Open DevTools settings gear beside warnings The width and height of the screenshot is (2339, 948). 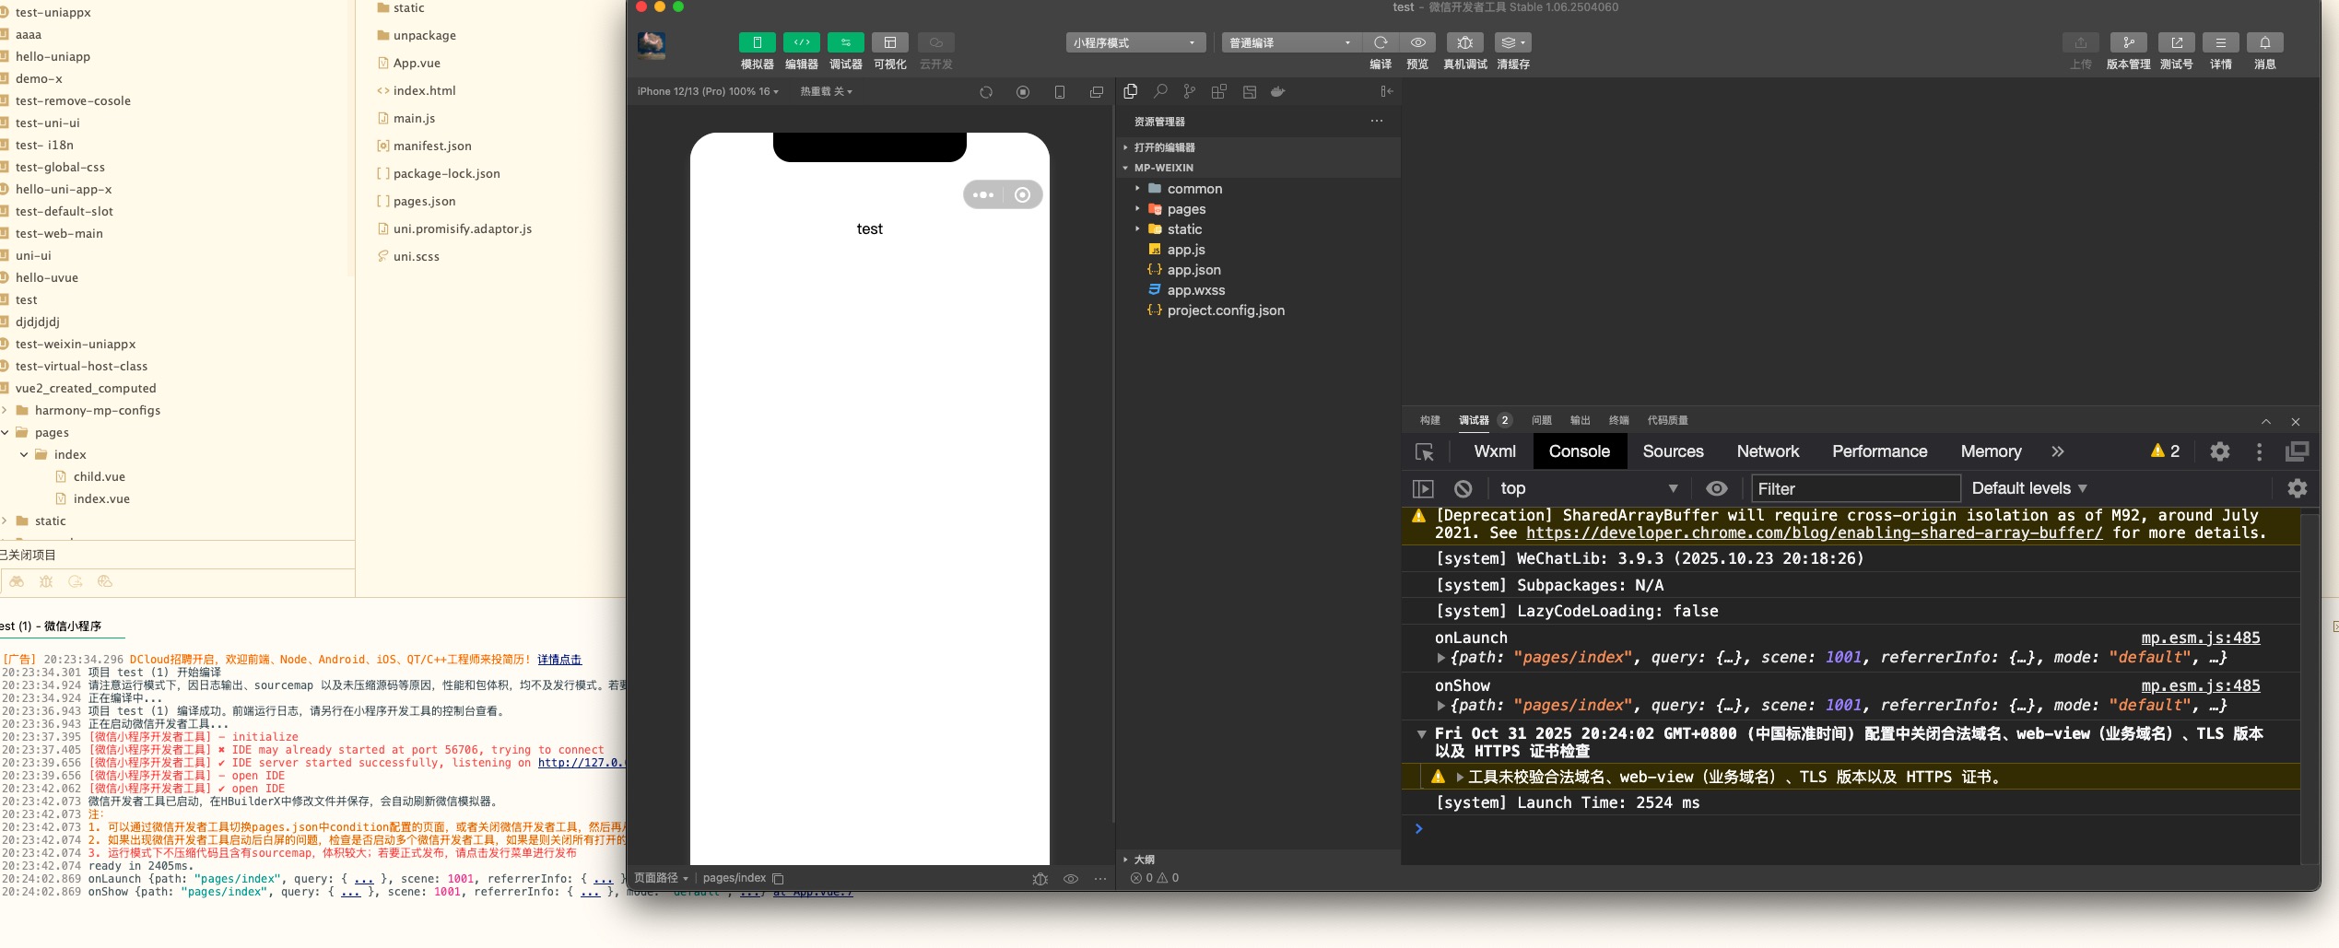click(x=2219, y=451)
